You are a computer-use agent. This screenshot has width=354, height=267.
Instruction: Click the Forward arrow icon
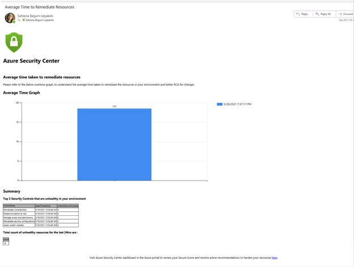tap(340, 14)
